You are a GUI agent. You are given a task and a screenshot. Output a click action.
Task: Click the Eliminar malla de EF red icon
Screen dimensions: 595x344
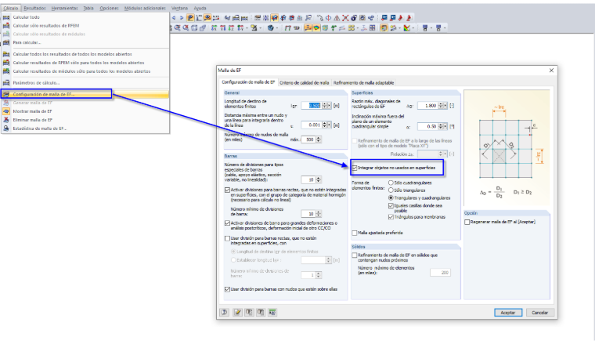click(x=6, y=120)
